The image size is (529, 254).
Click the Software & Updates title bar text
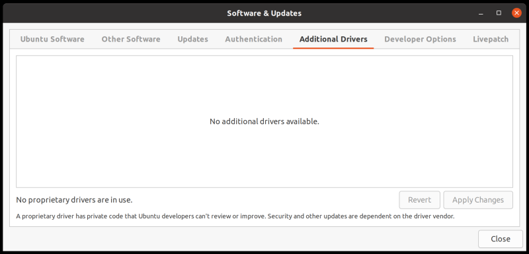tap(264, 13)
